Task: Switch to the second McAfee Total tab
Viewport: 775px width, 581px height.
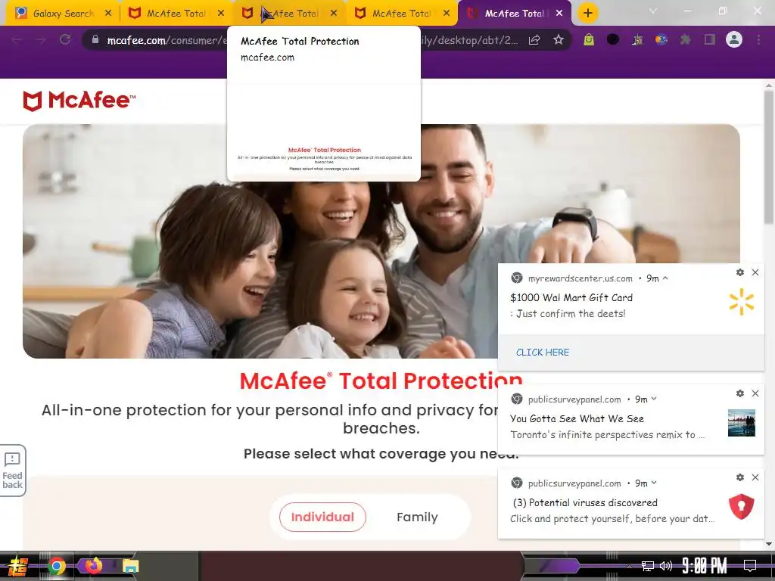Action: 288,14
